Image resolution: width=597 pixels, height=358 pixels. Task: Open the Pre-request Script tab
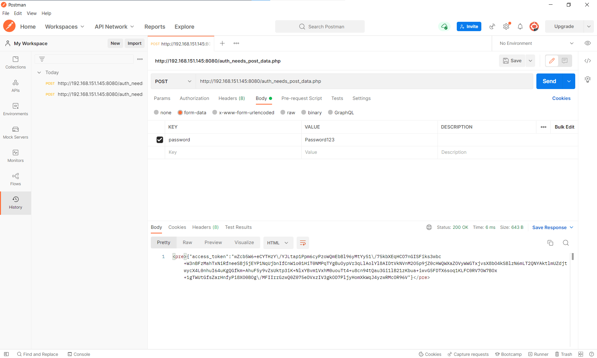[x=301, y=98]
